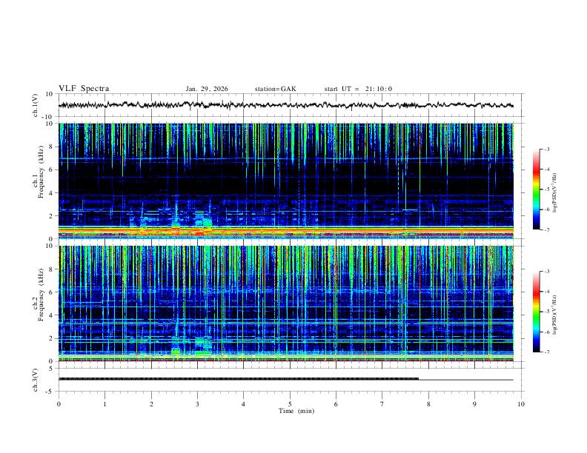Click the ch.3 voltage trace line

click(x=285, y=379)
